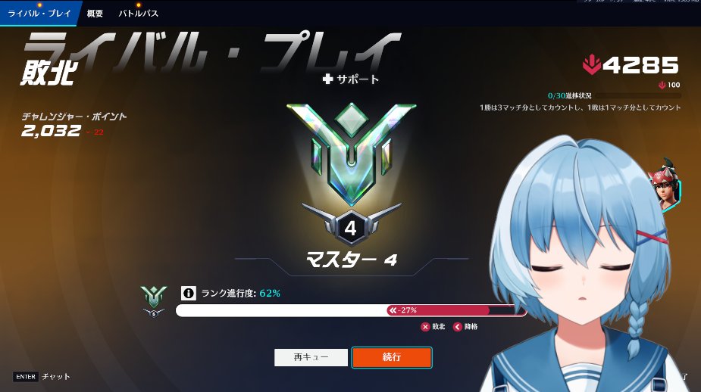The image size is (701, 392).
Task: Click the 4285 competitive points total
Action: [x=640, y=65]
